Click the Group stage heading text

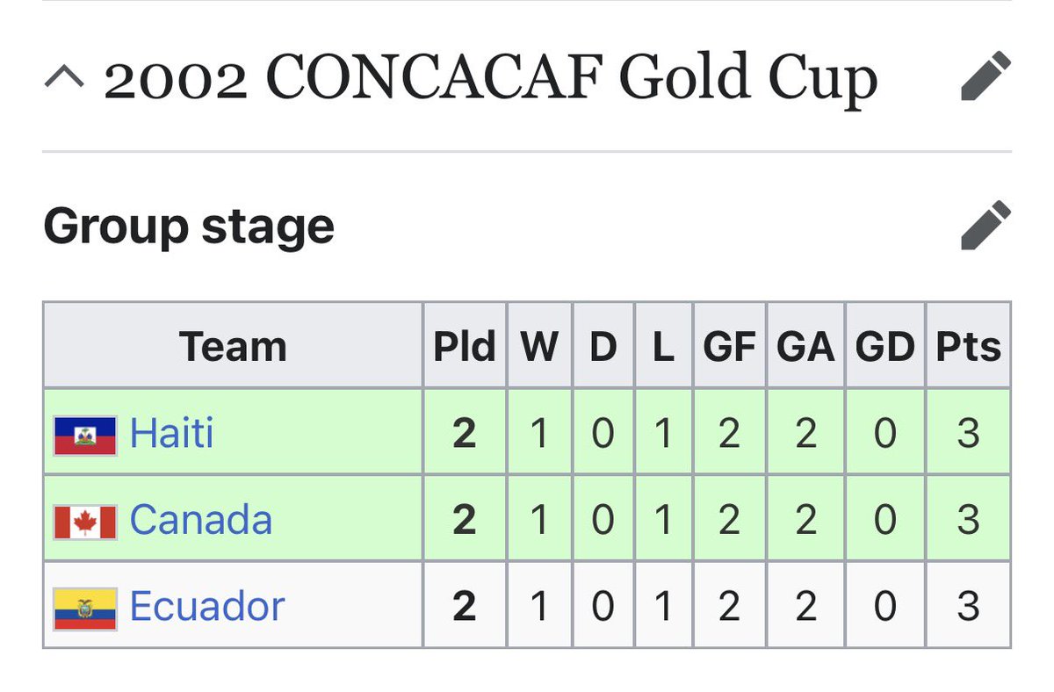point(189,227)
